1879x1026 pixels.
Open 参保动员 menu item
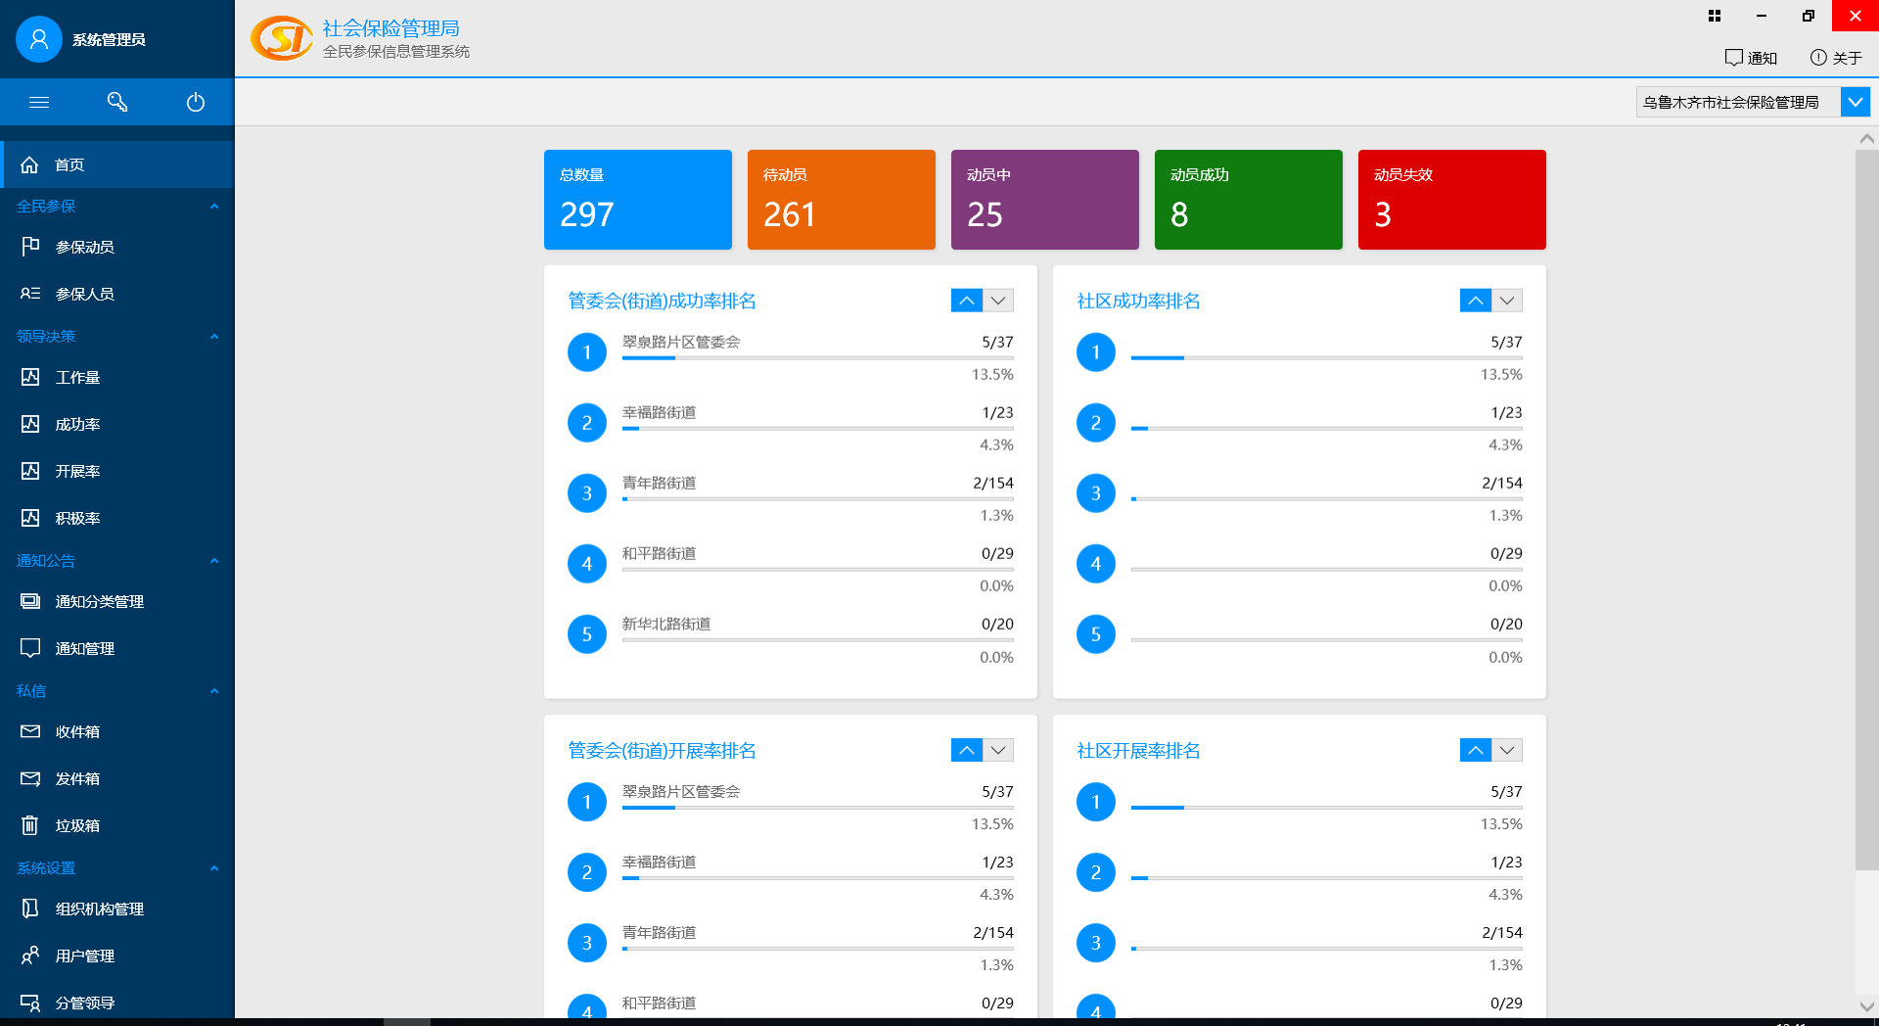click(84, 247)
